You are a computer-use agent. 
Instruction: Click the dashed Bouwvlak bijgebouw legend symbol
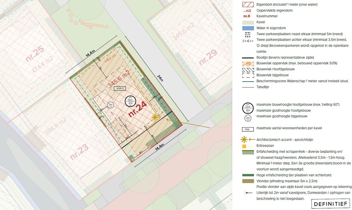[248, 75]
